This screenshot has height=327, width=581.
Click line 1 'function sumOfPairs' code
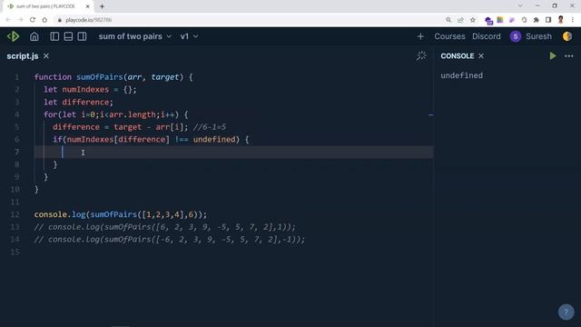coord(113,77)
